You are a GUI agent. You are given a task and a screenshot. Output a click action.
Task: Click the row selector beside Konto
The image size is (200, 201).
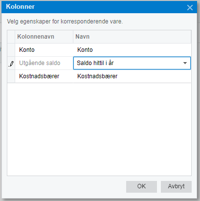11,50
